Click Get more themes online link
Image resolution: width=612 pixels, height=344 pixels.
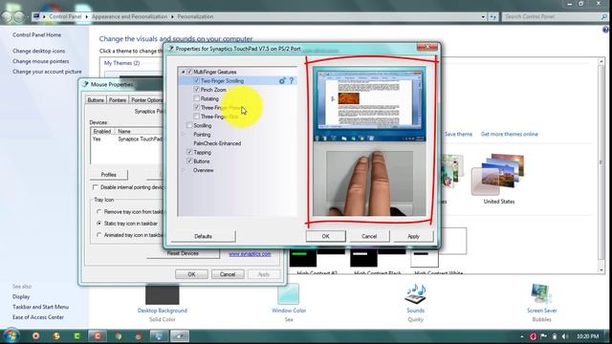[509, 134]
